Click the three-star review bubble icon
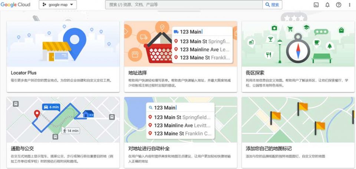 (x=321, y=32)
